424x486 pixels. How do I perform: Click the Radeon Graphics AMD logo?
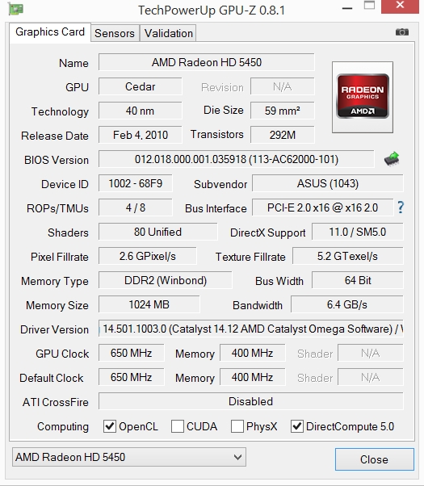pyautogui.click(x=363, y=96)
